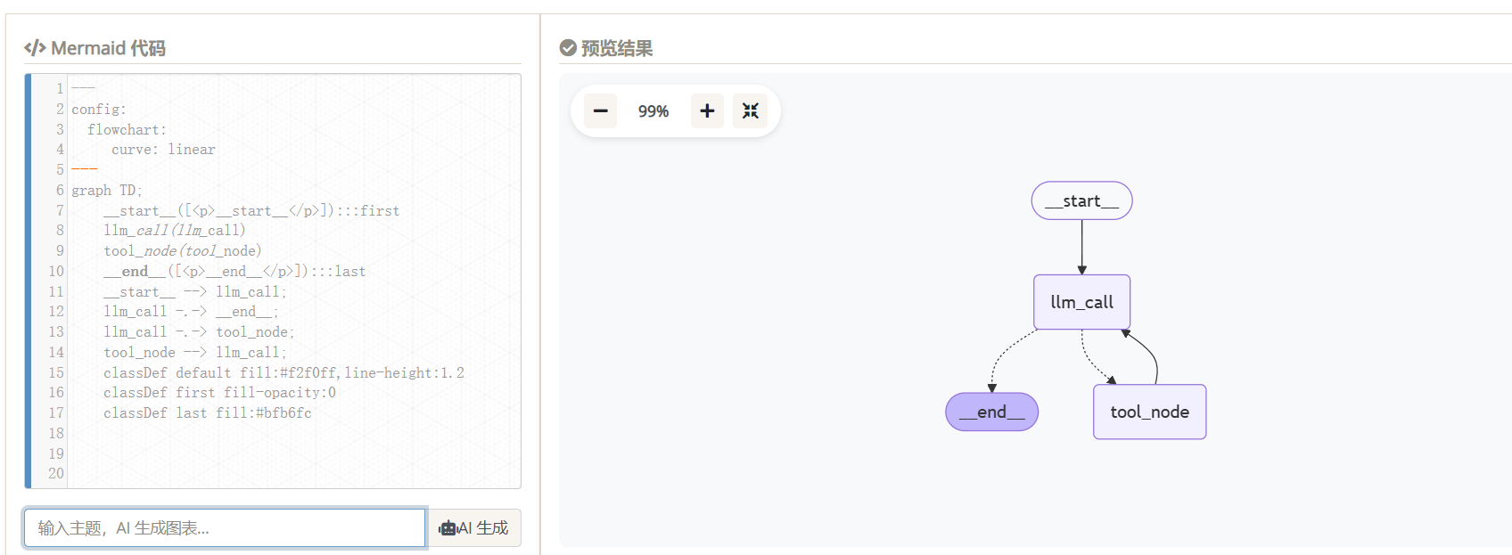Click code line '__start__ --> llm_call;'
The width and height of the screenshot is (1512, 555).
[x=195, y=292]
